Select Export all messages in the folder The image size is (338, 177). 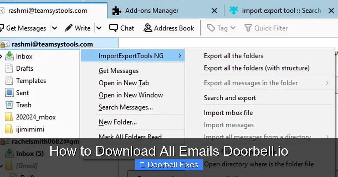tap(251, 83)
